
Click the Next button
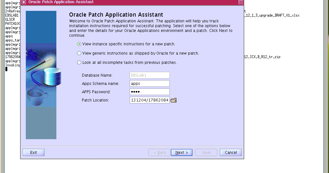[182, 152]
